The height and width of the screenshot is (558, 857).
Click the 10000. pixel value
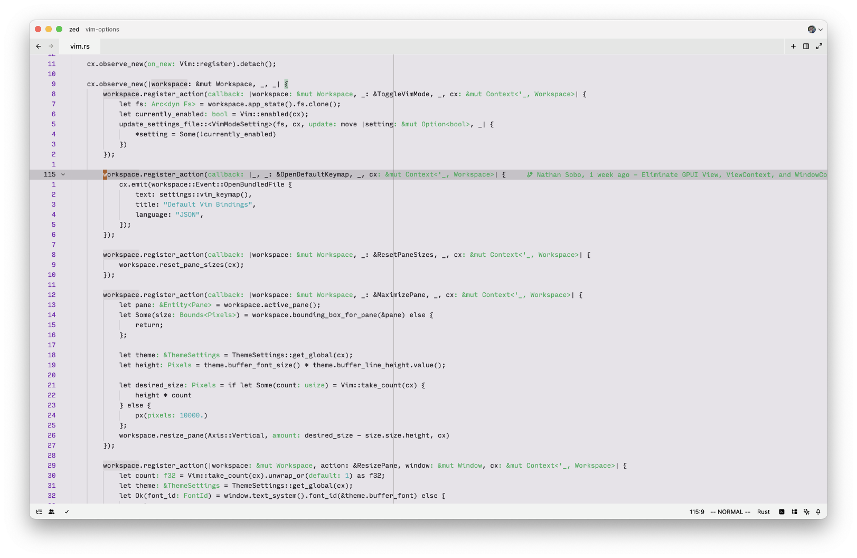tap(192, 415)
